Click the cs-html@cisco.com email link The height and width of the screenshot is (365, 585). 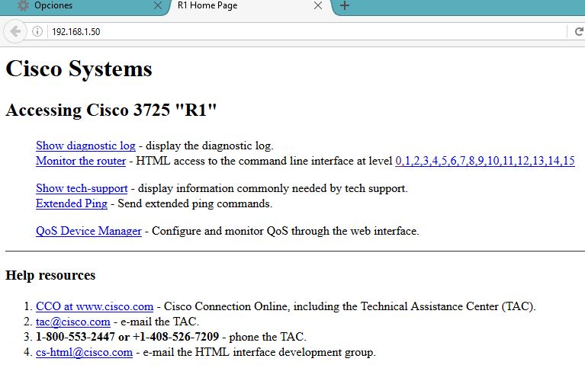(84, 352)
